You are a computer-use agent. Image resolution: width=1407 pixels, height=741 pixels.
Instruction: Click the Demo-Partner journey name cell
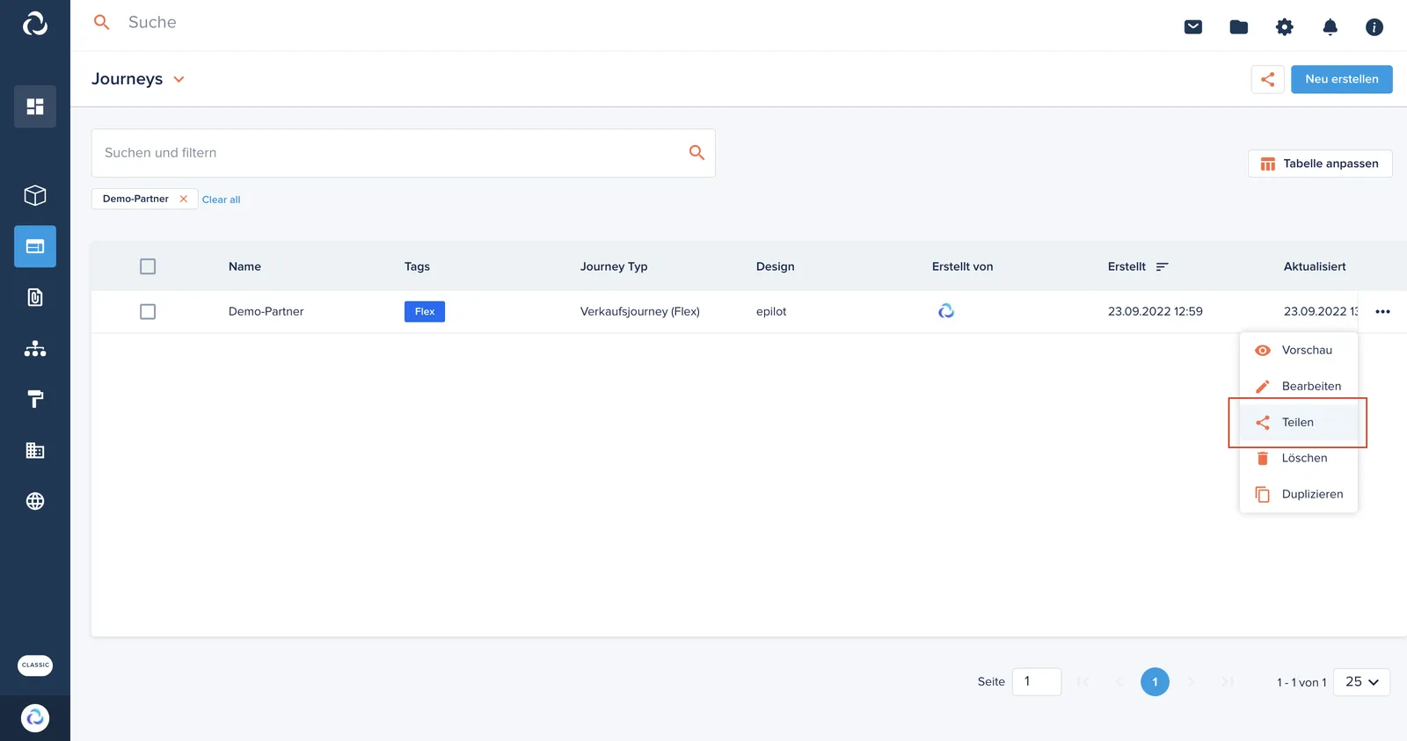[x=266, y=312]
